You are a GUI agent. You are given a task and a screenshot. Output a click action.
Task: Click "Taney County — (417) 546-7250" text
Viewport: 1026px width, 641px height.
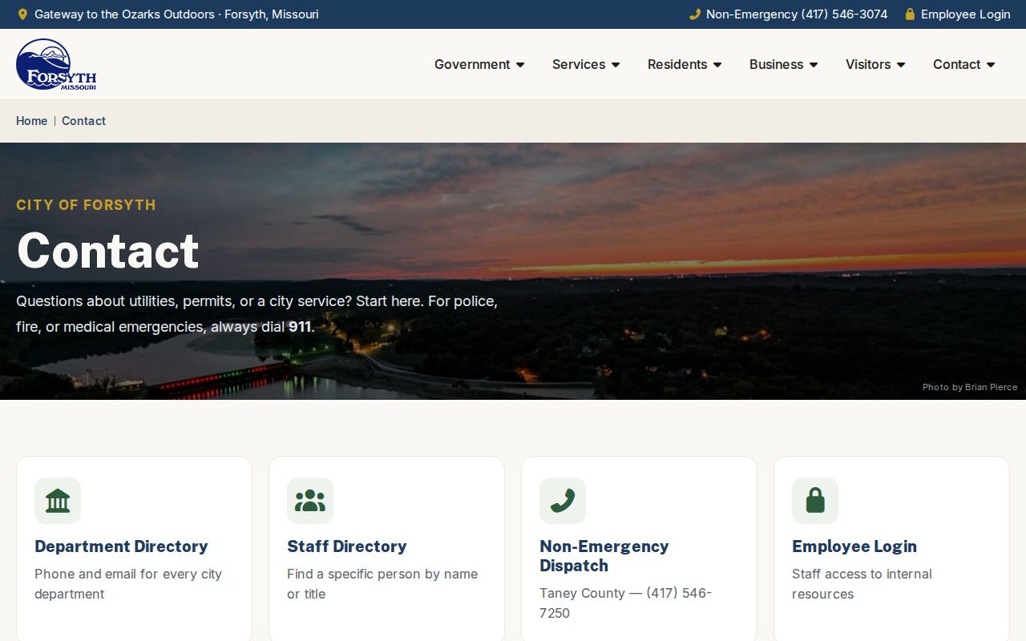pos(625,603)
